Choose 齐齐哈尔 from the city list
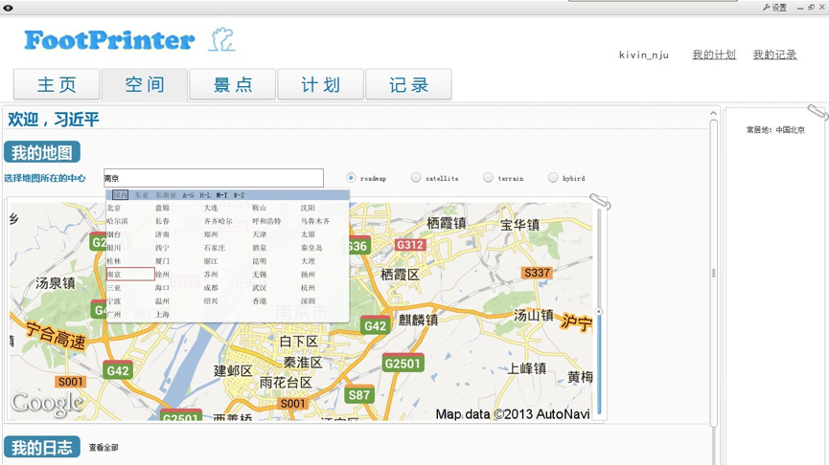The height and width of the screenshot is (465, 829). (218, 221)
